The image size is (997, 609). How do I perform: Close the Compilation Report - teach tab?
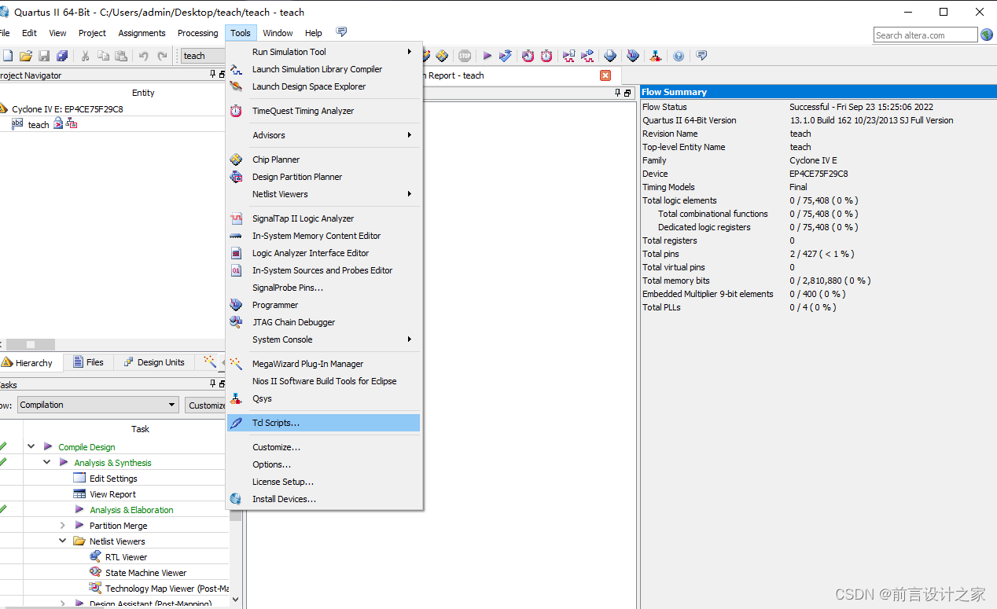click(605, 75)
